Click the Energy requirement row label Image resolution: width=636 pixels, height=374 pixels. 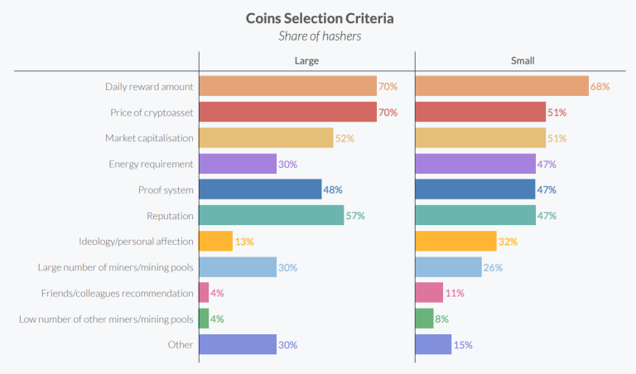click(151, 164)
